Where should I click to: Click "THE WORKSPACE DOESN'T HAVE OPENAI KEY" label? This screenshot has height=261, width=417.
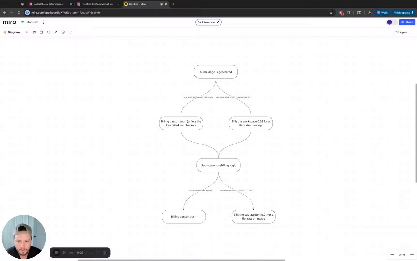(x=233, y=97)
